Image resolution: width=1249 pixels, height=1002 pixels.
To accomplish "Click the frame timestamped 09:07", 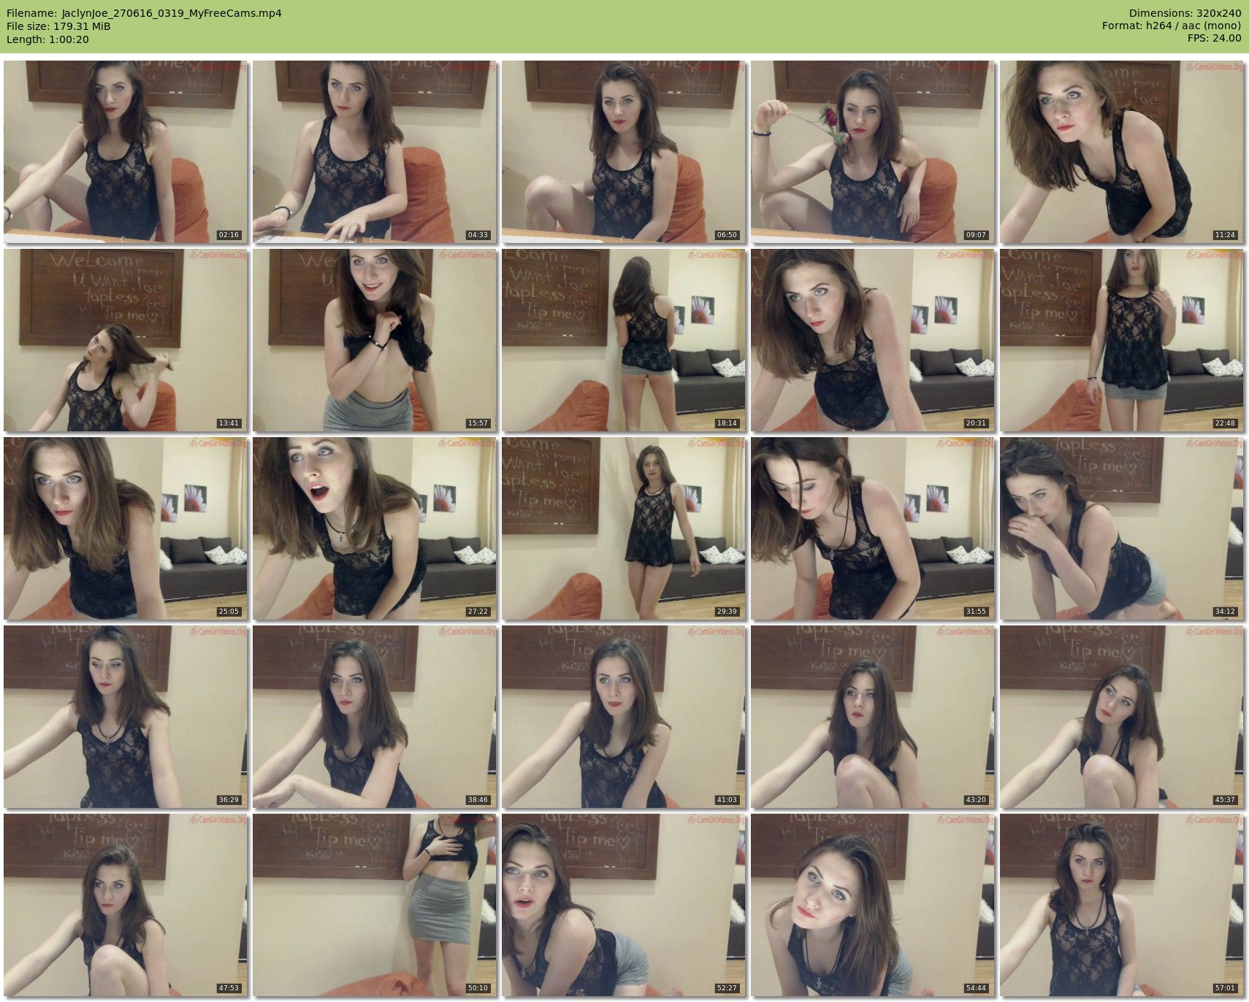I will [873, 152].
